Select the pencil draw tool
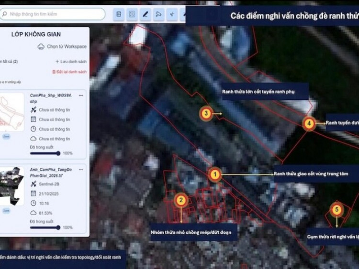 (x=145, y=14)
